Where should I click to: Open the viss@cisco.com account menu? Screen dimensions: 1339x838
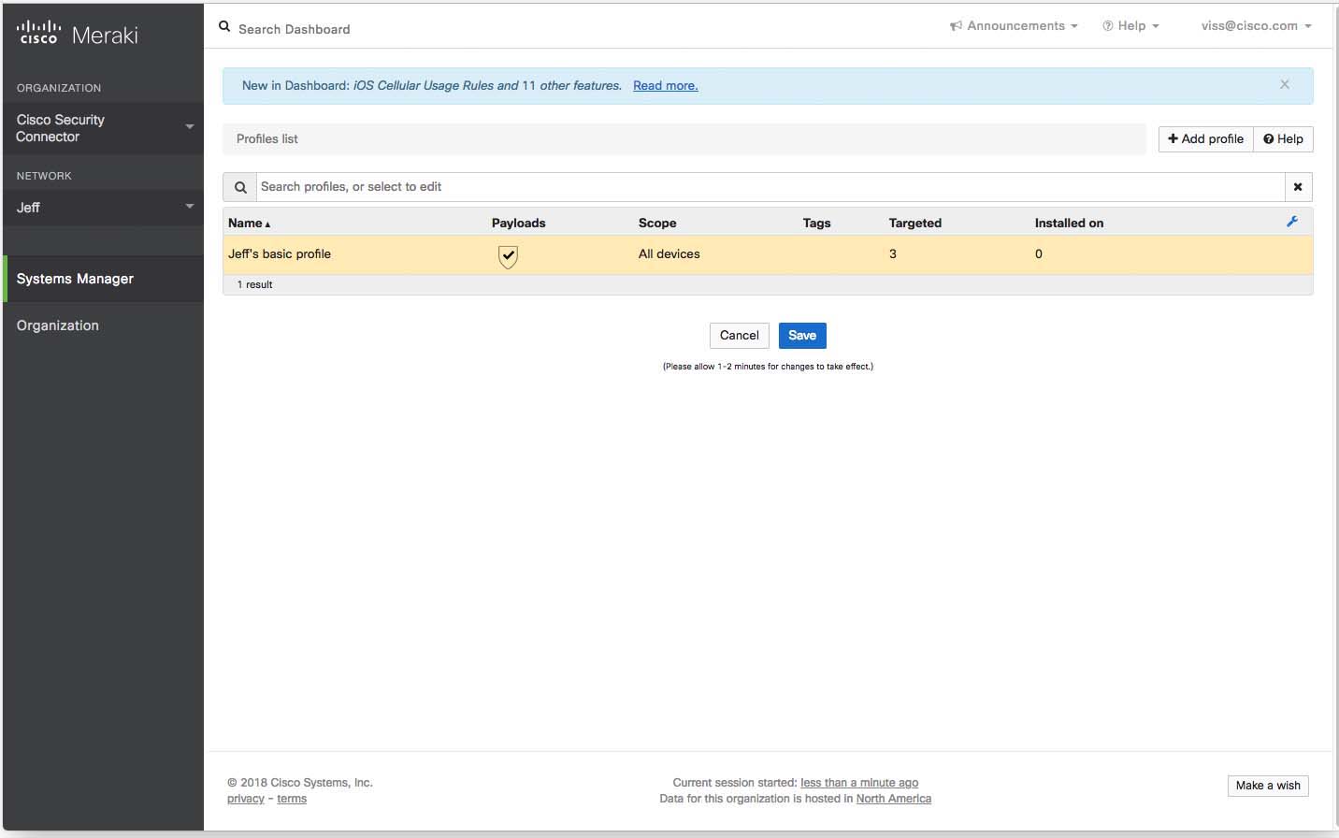coord(1256,26)
